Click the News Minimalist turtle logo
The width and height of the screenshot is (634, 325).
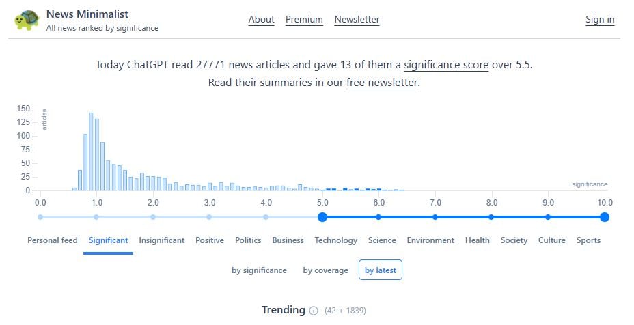pyautogui.click(x=27, y=20)
